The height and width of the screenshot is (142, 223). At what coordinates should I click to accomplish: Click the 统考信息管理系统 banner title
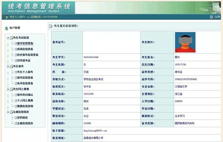(39, 6)
